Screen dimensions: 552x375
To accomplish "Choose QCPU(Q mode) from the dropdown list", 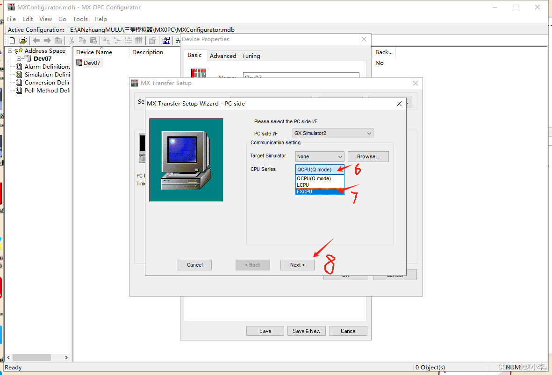I will point(320,178).
